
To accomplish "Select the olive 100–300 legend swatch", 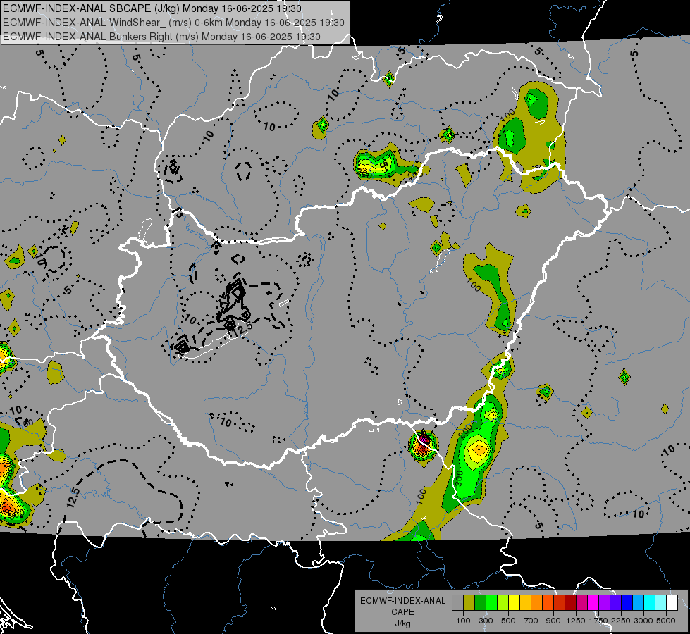I will (x=469, y=603).
